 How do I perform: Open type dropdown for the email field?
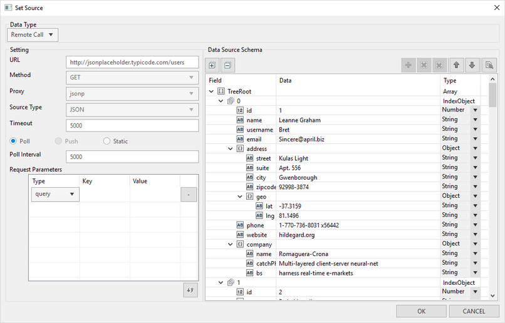(474, 139)
